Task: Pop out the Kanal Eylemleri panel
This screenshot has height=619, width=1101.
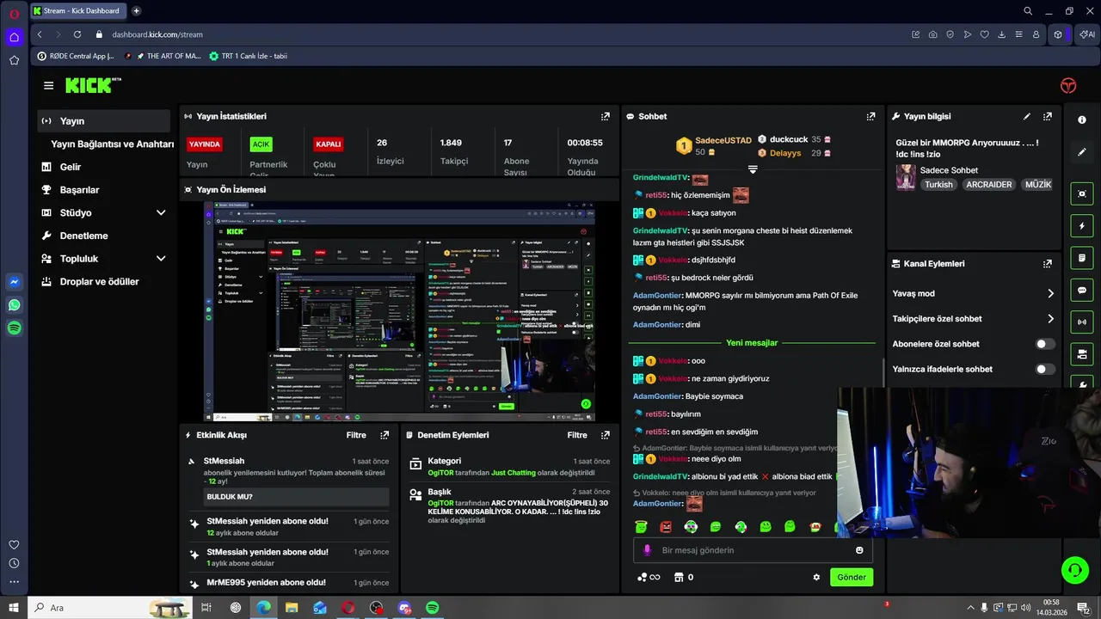Action: [x=1047, y=264]
